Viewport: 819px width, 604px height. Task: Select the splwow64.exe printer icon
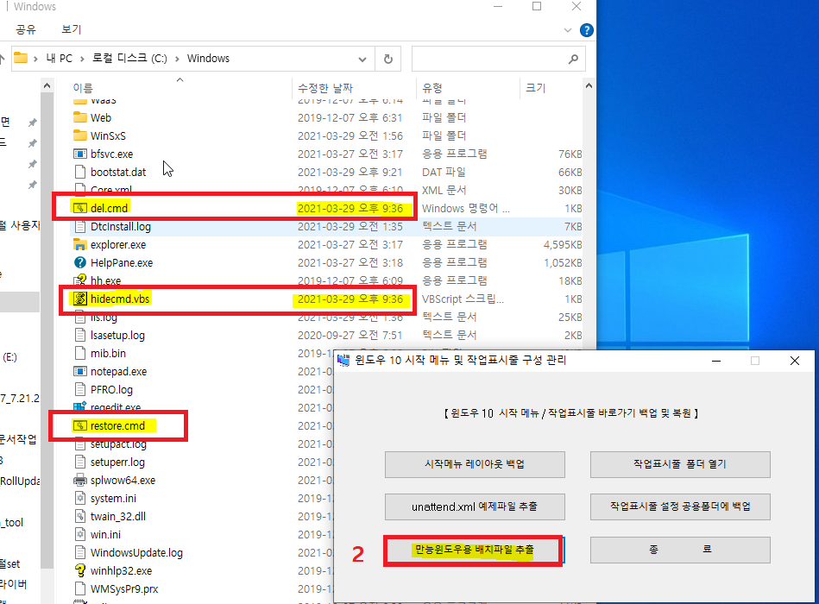(80, 481)
